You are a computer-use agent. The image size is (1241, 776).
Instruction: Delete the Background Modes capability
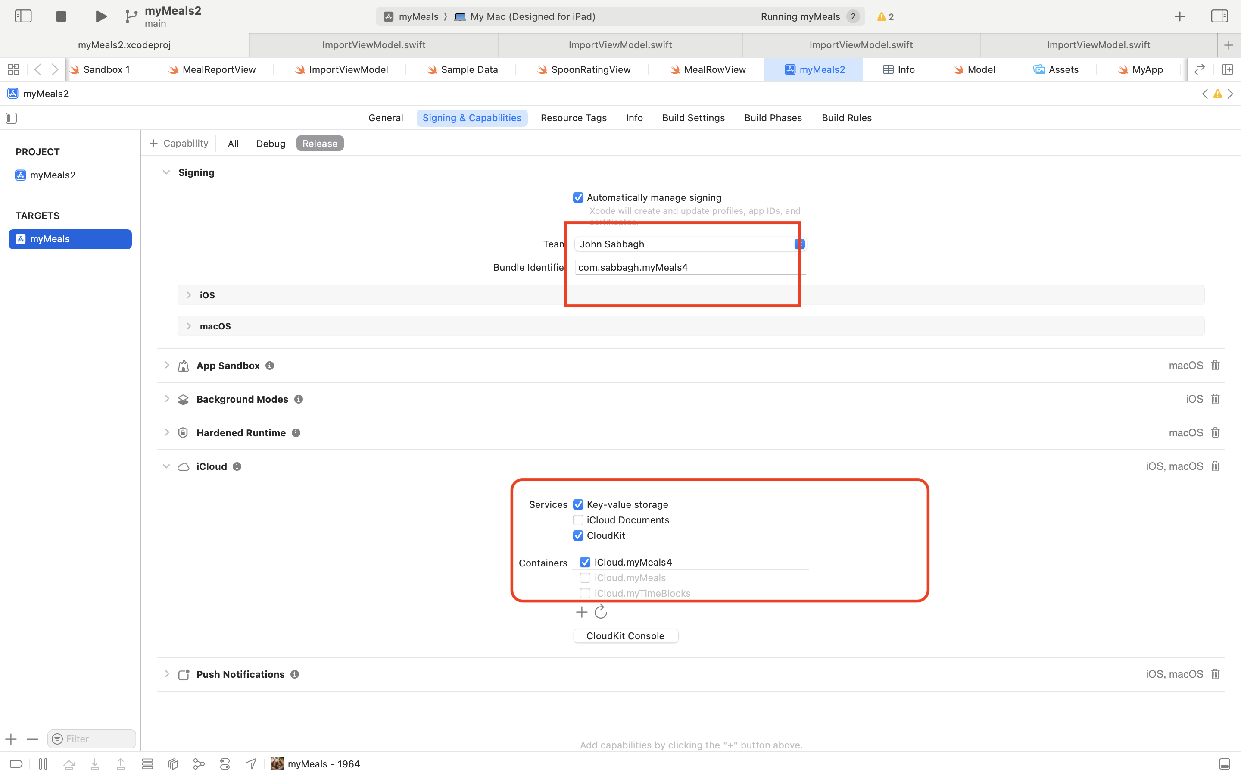1215,399
